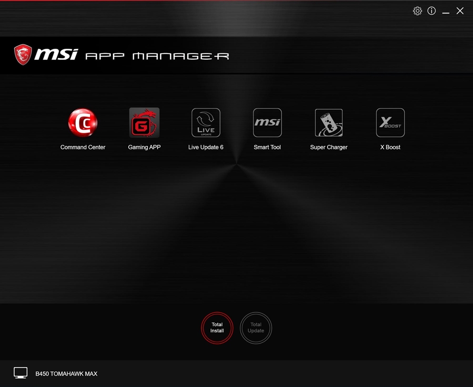The image size is (473, 387).
Task: Click the Gaming APP label text
Action: 144,147
